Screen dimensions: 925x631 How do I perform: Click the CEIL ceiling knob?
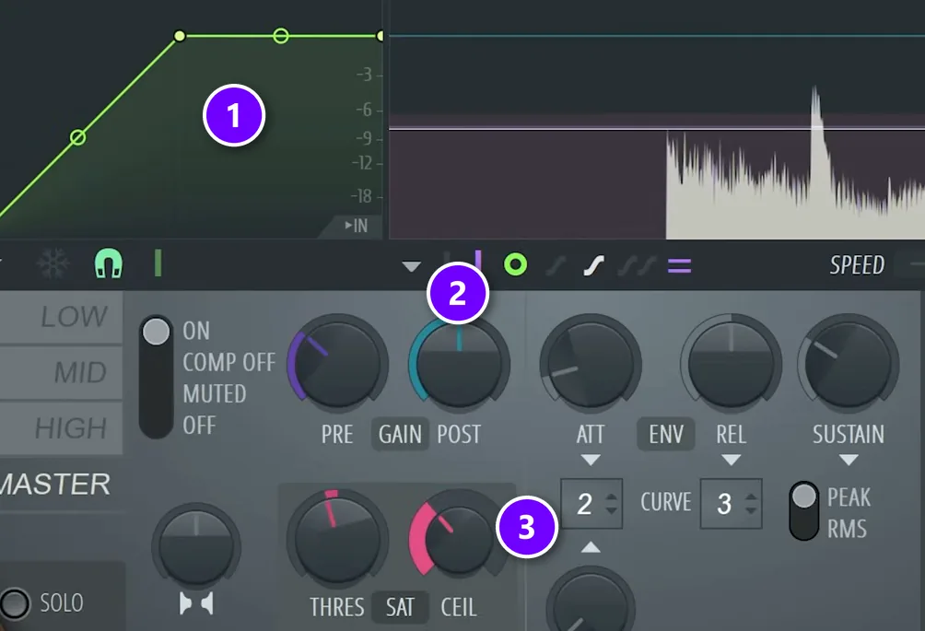(459, 538)
